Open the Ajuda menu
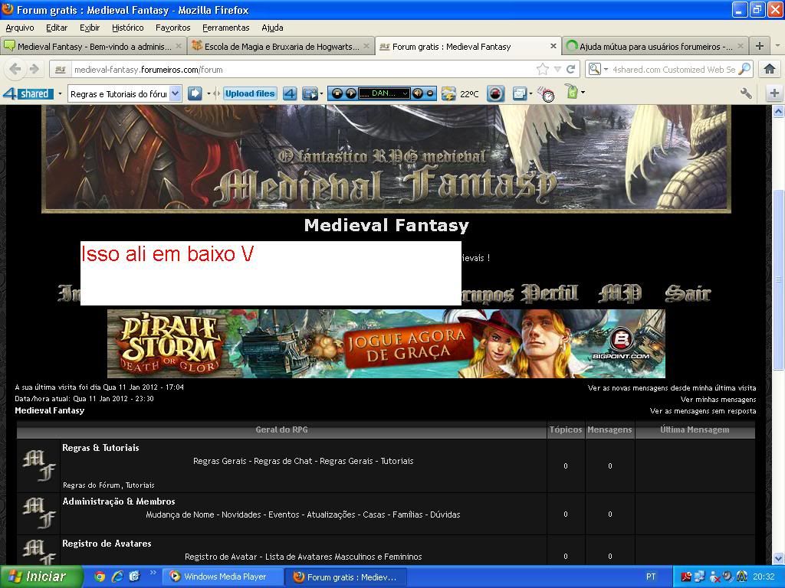This screenshot has width=785, height=588. click(x=272, y=28)
